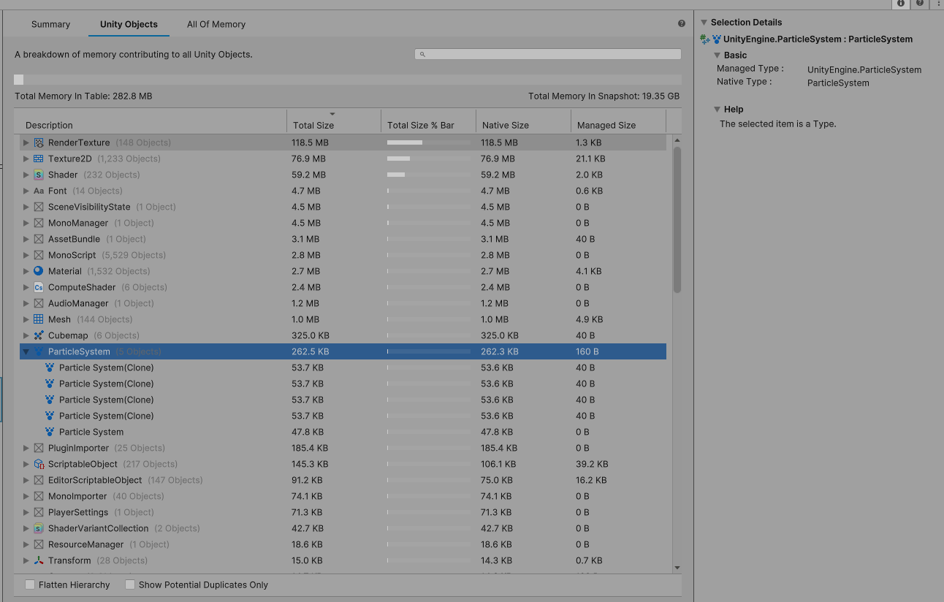
Task: Click the Texture2D type icon
Action: [x=39, y=159]
